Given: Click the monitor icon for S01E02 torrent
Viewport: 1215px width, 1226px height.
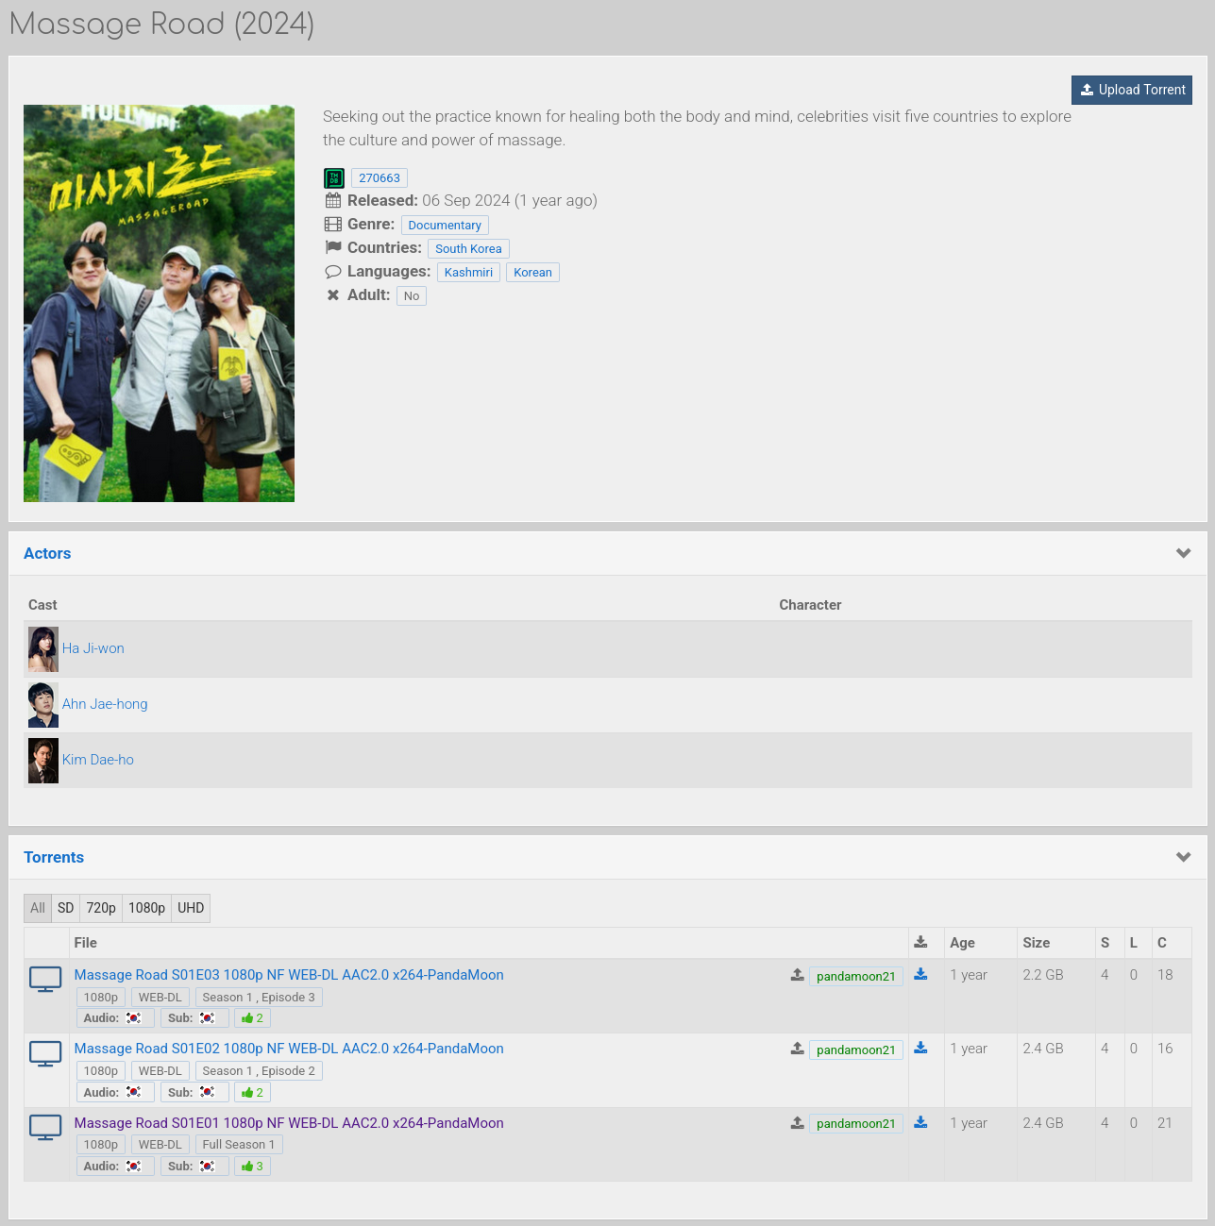Looking at the screenshot, I should click(x=45, y=1053).
